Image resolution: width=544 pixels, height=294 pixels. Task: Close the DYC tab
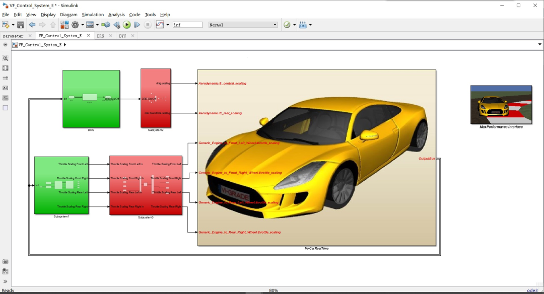(x=132, y=36)
